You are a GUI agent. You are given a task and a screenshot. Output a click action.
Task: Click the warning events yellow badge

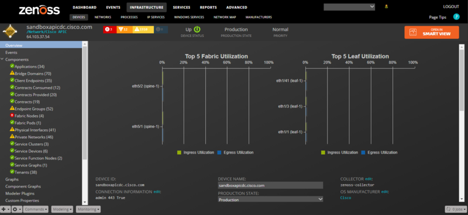143,30
